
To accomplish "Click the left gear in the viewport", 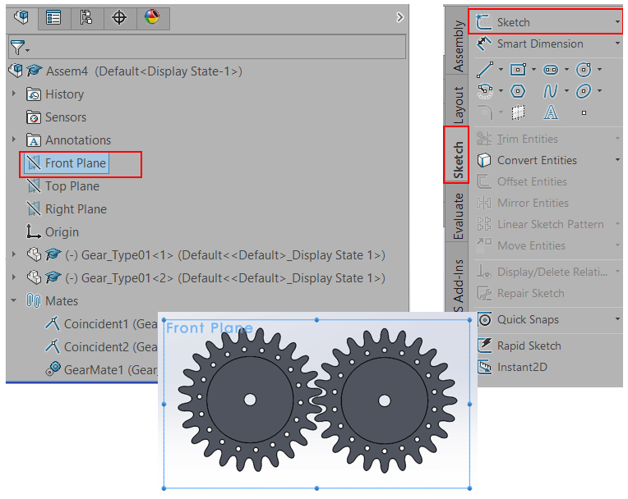I will 250,400.
